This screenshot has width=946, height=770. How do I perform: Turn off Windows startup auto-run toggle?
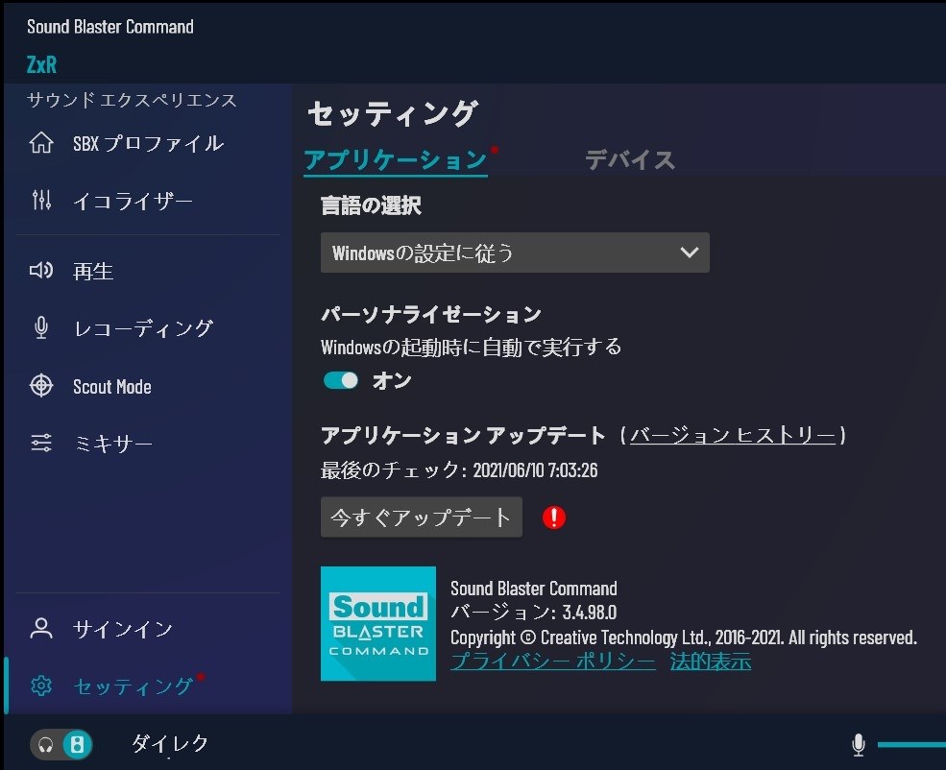click(340, 380)
